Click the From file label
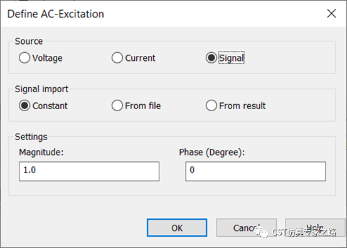Image resolution: width=347 pixels, height=248 pixels. [143, 105]
